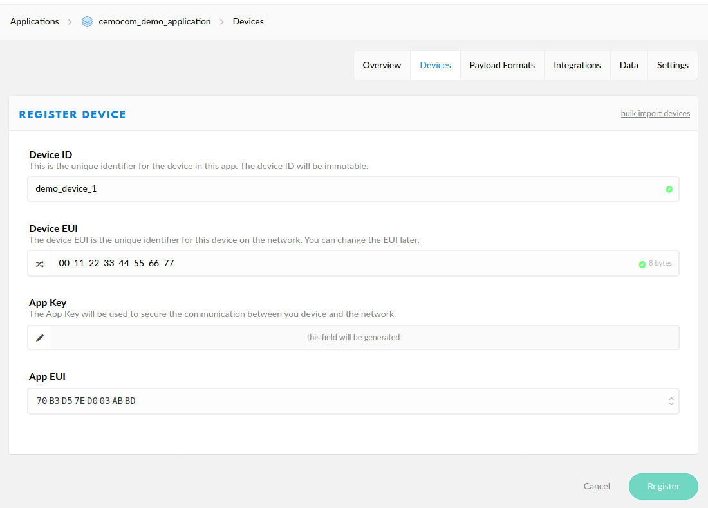The image size is (708, 508).
Task: Click the App Key label
Action: (x=48, y=303)
